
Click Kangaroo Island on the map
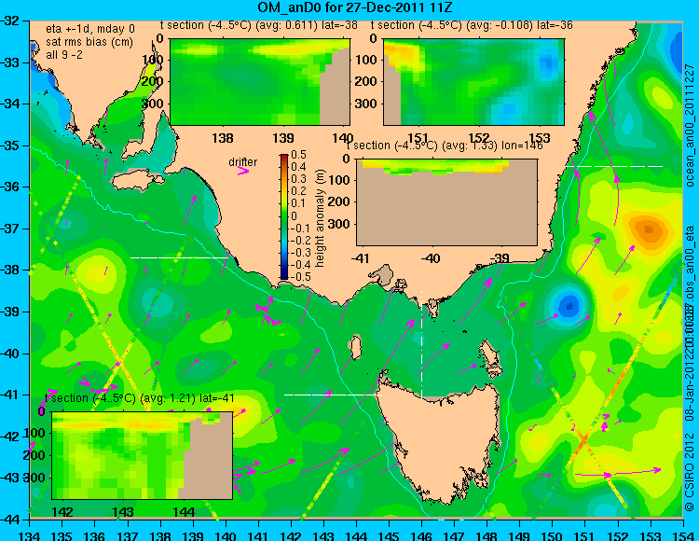[x=136, y=182]
